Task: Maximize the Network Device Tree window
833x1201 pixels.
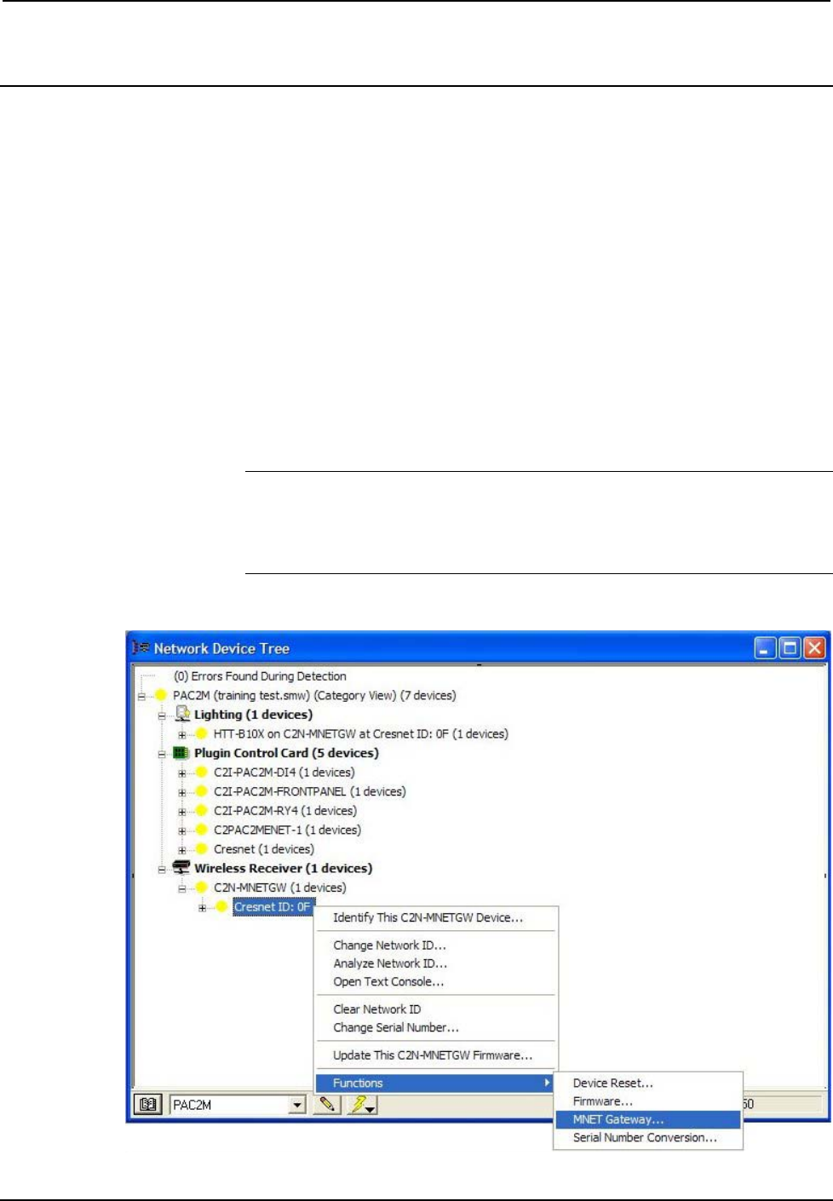Action: (x=790, y=648)
